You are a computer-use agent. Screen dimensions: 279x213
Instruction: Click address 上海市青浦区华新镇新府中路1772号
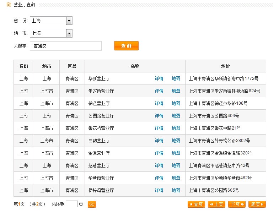224,78
